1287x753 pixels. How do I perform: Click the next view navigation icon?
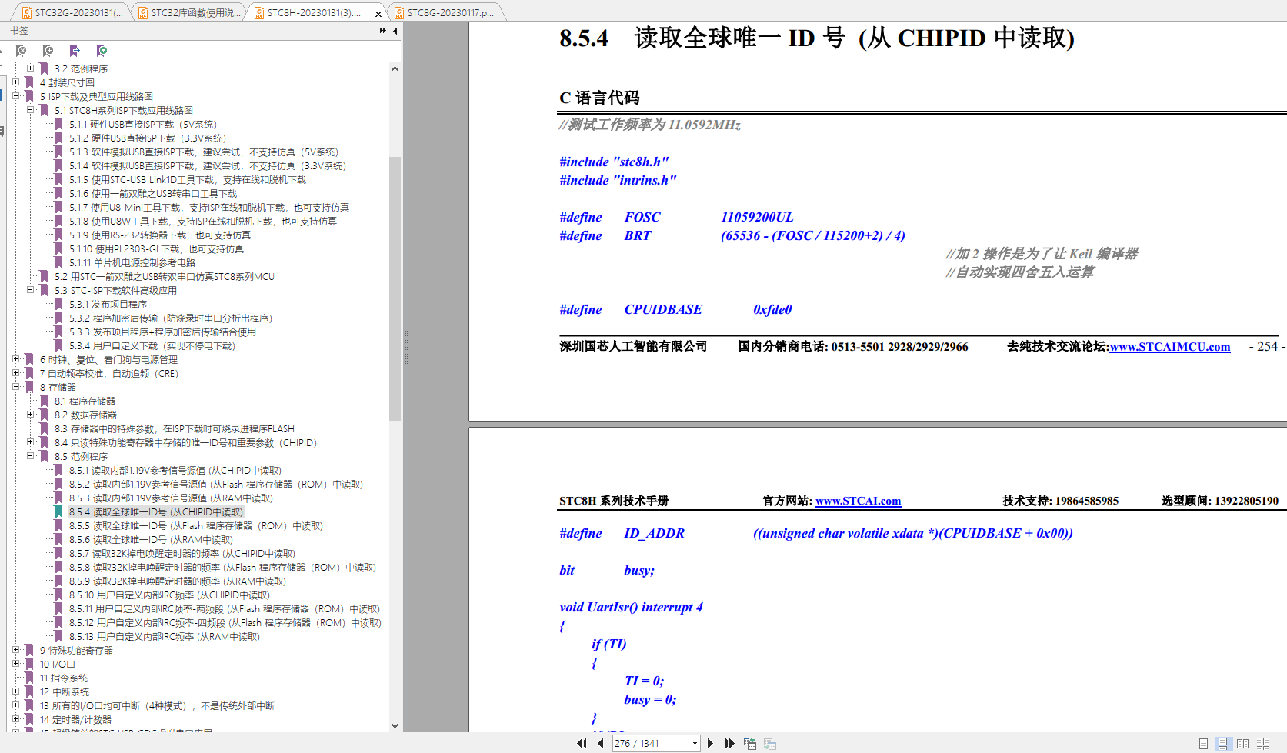(x=770, y=743)
